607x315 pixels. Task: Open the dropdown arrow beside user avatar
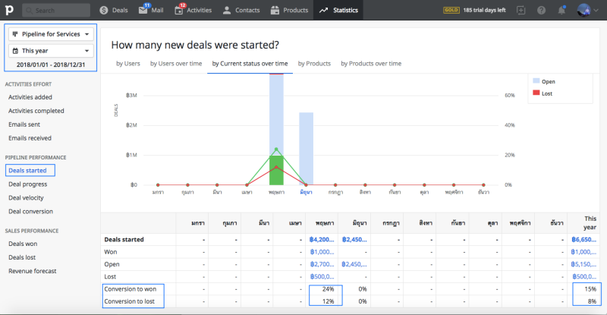(x=596, y=11)
